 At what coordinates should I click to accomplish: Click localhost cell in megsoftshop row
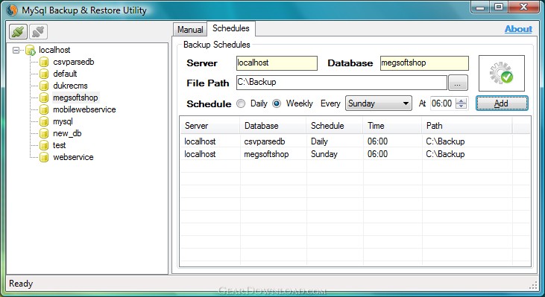pyautogui.click(x=200, y=154)
